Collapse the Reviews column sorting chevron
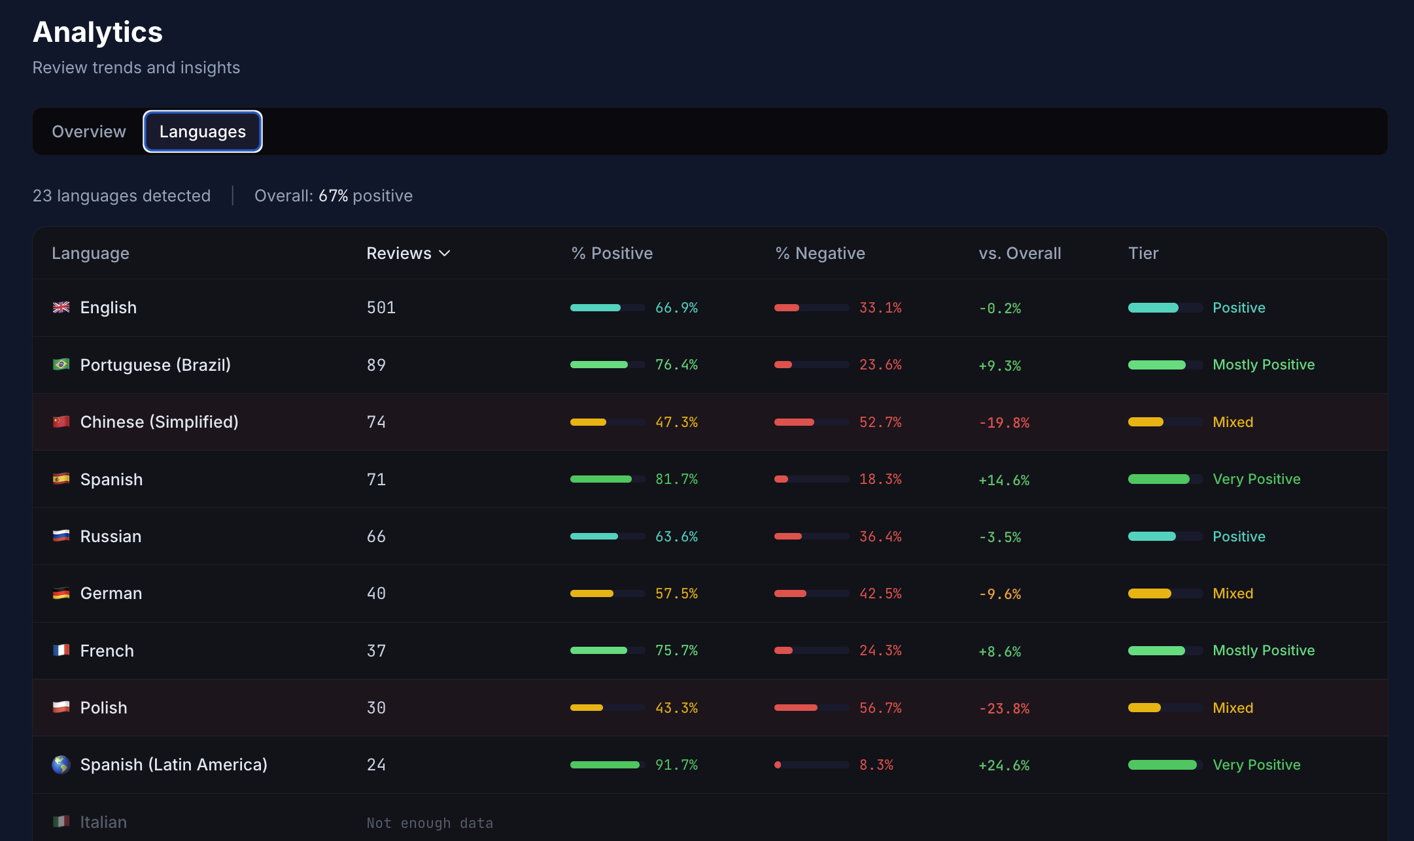This screenshot has width=1414, height=841. click(x=447, y=253)
